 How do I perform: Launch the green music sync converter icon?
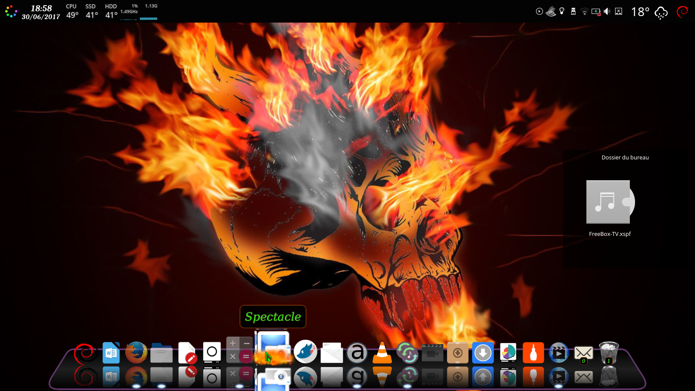click(x=407, y=353)
